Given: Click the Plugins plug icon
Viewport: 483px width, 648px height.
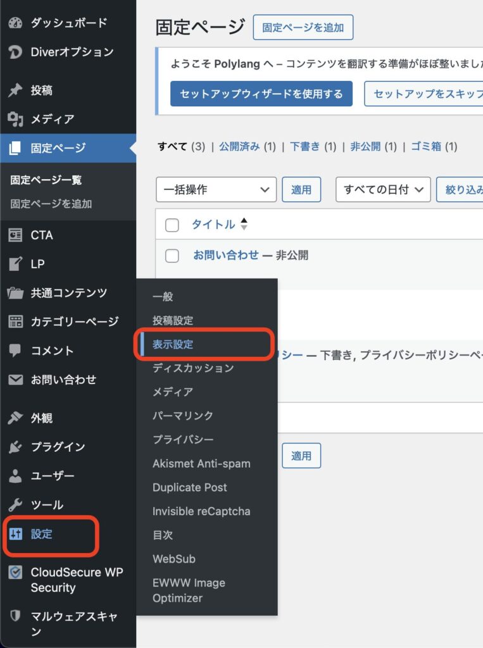Looking at the screenshot, I should pyautogui.click(x=15, y=447).
